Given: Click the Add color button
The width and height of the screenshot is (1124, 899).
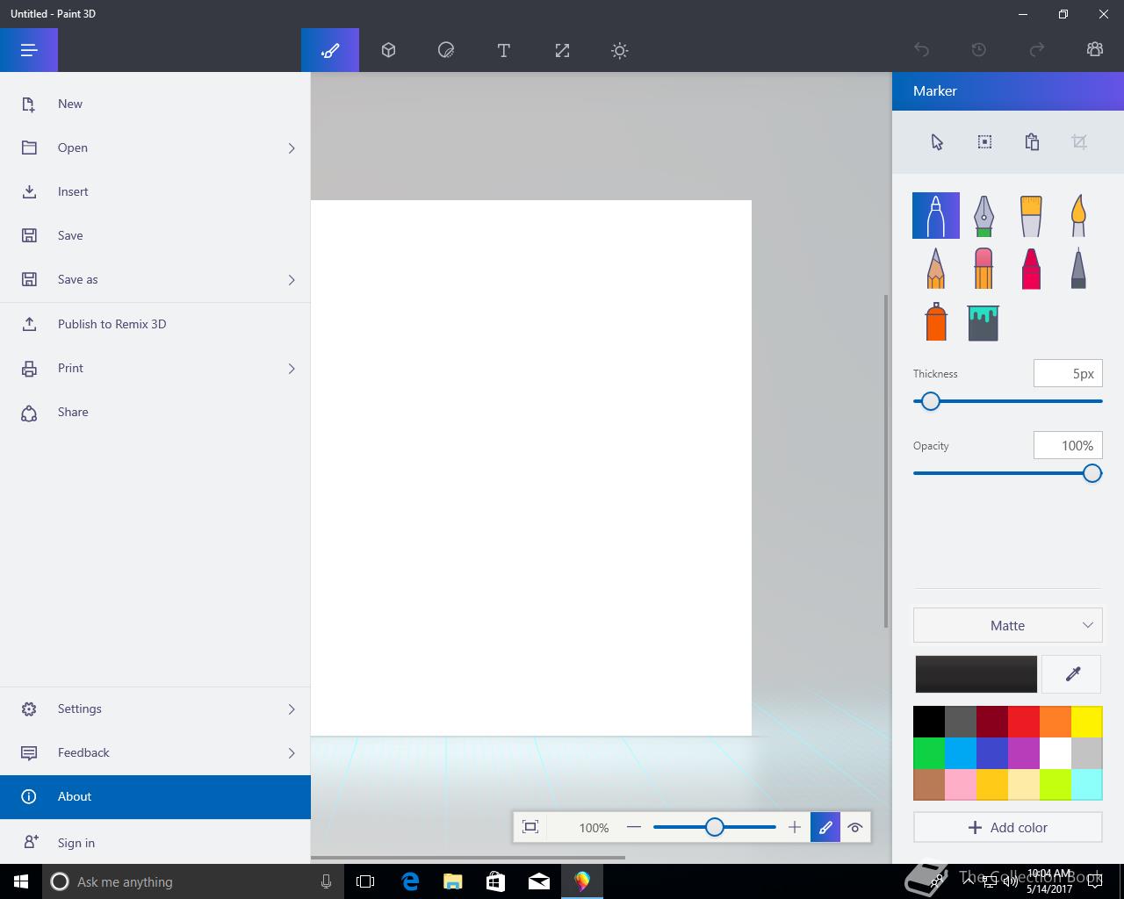Looking at the screenshot, I should 1007,827.
